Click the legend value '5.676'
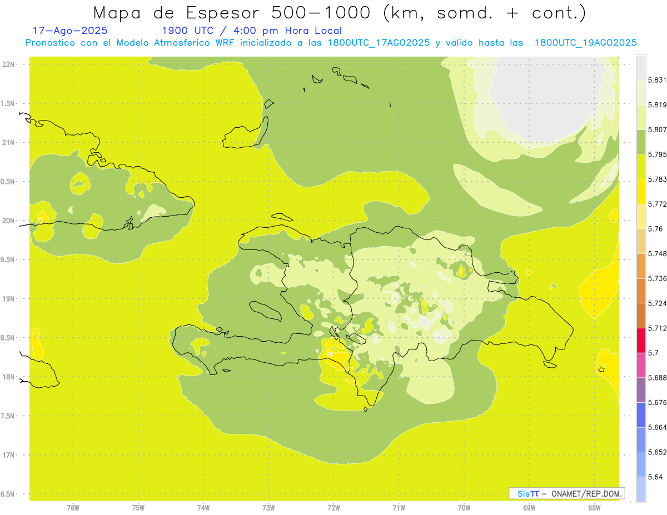The image size is (667, 515). point(658,402)
